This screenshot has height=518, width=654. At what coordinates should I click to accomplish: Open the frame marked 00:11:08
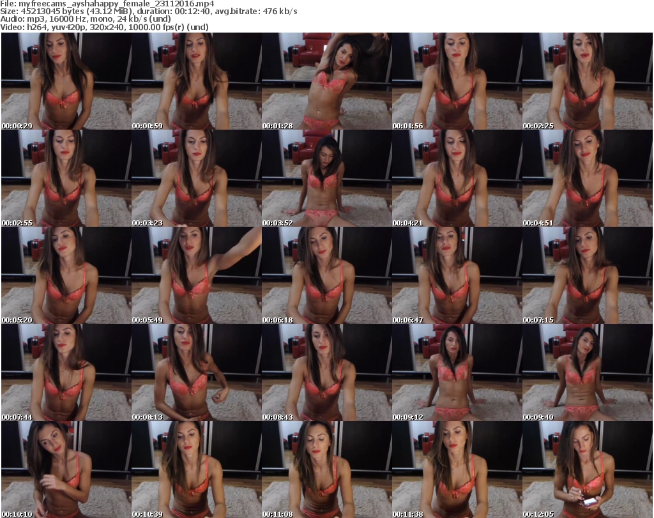[326, 469]
